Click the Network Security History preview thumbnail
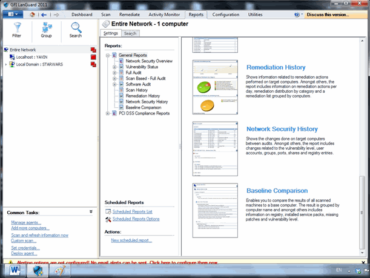Screen dimensions: 370x278 coord(215,148)
